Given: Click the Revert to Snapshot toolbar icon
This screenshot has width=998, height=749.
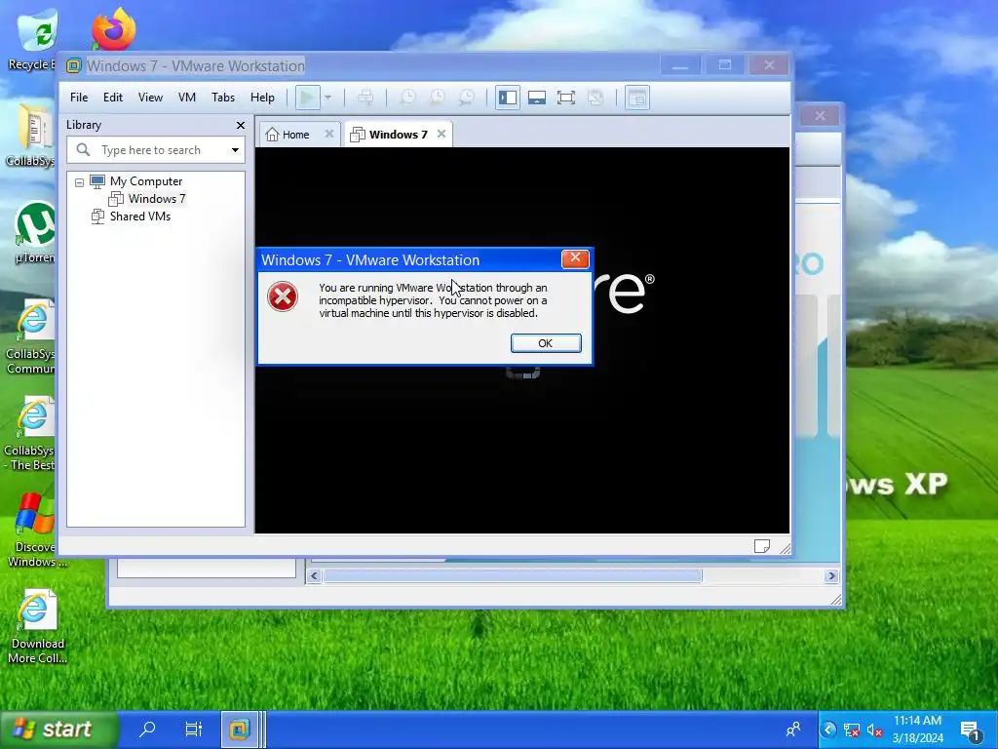Looking at the screenshot, I should (438, 98).
